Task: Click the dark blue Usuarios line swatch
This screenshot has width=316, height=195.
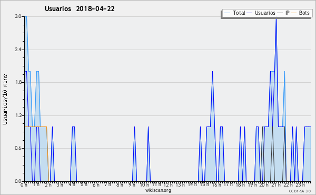Action: (250, 13)
